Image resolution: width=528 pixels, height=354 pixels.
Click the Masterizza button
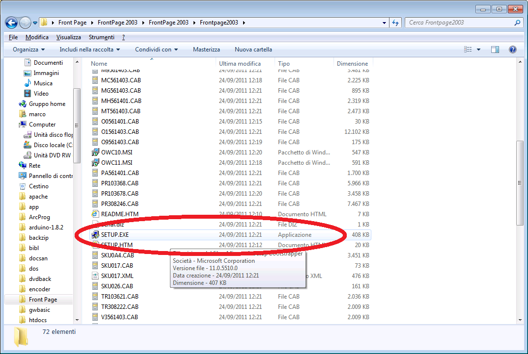pyautogui.click(x=206, y=50)
